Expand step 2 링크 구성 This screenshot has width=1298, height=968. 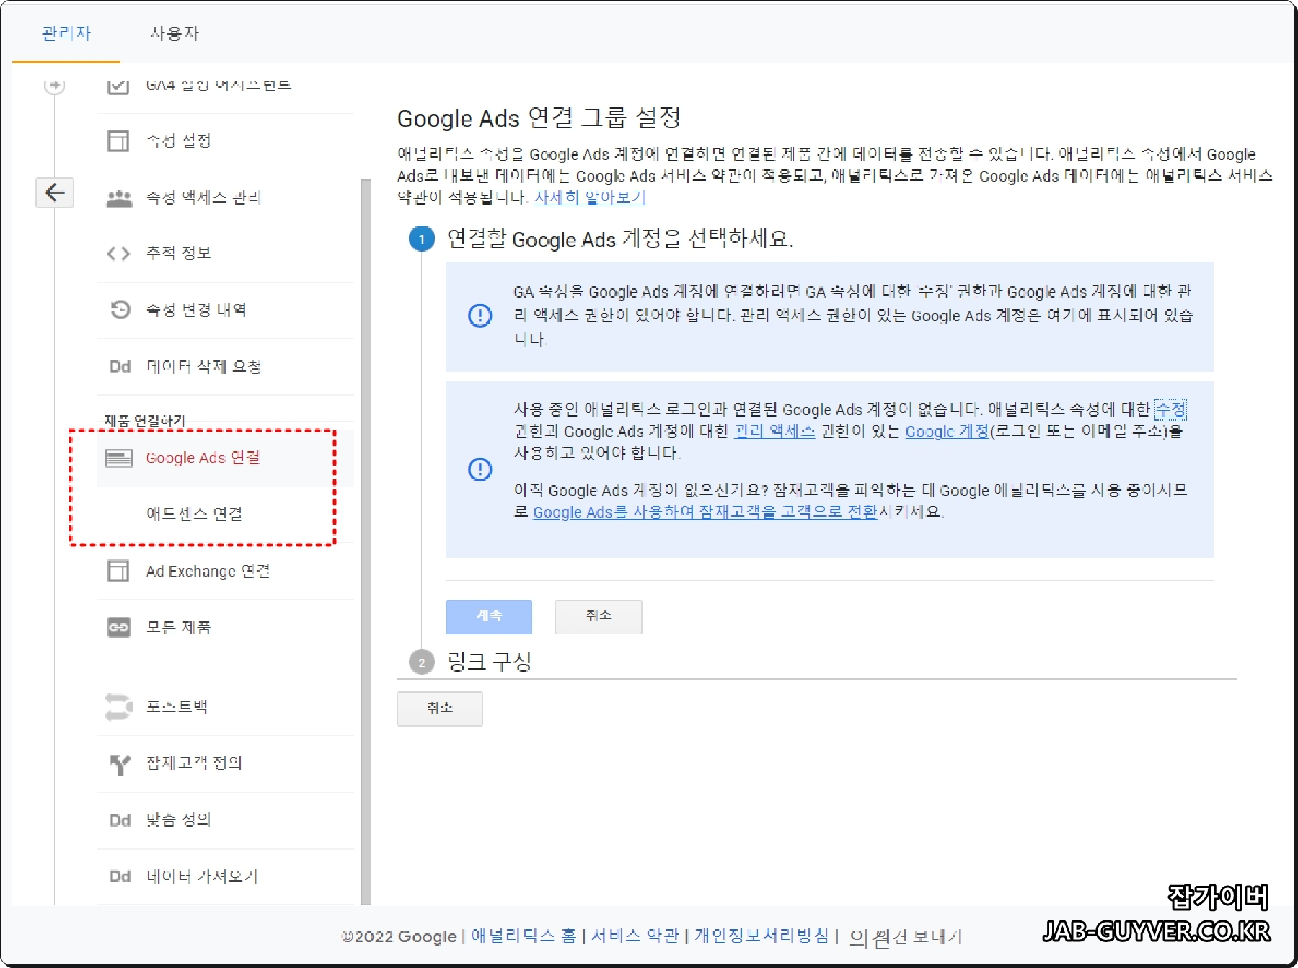coord(490,661)
